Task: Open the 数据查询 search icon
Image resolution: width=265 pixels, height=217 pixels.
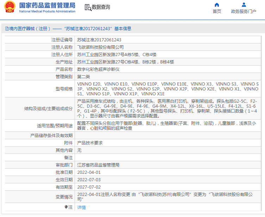Action: click(x=88, y=7)
